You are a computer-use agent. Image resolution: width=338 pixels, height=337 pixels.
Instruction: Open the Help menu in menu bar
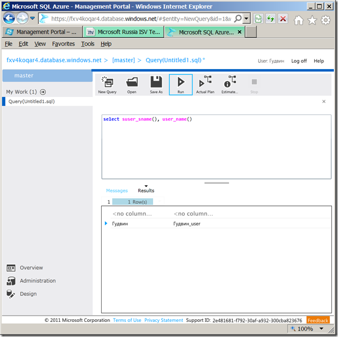point(106,44)
